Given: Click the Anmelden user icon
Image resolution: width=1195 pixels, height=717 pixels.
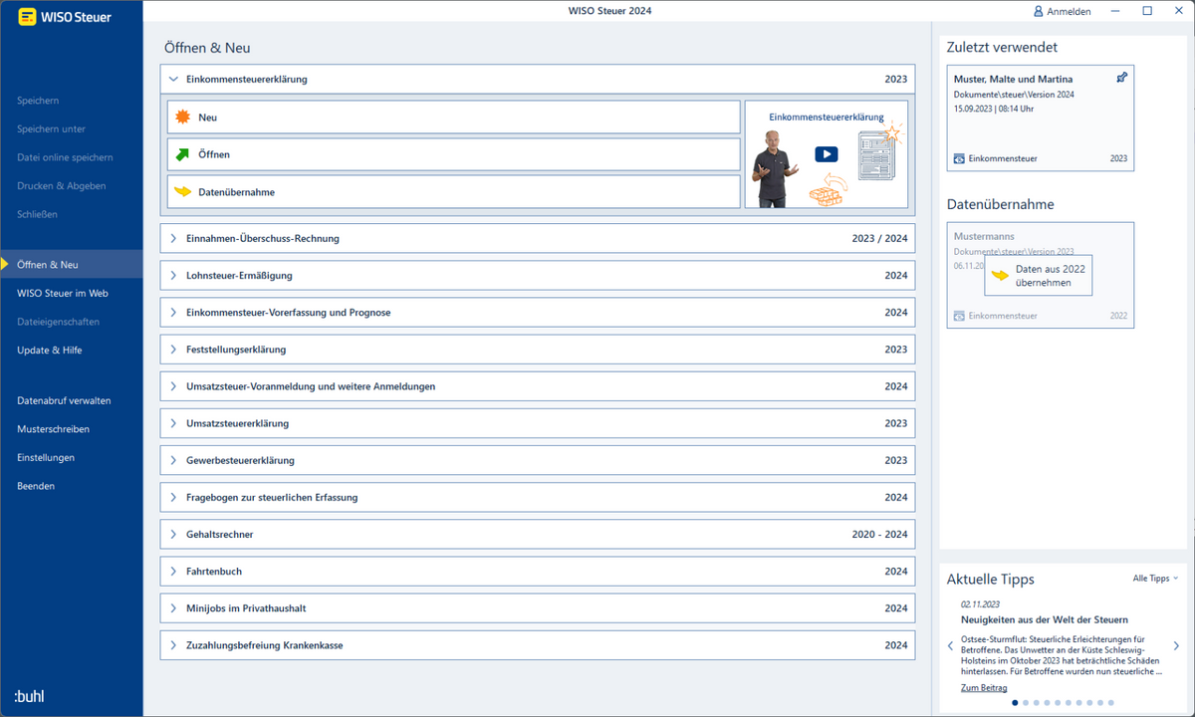Looking at the screenshot, I should (1039, 11).
